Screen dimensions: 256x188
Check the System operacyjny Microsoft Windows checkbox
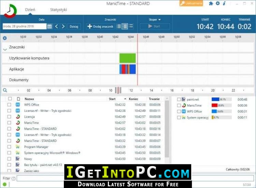(9, 153)
